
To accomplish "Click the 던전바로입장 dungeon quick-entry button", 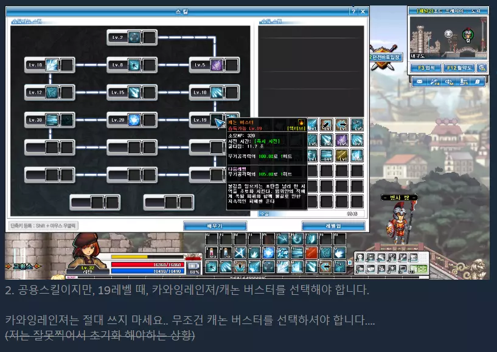I will pos(386,57).
